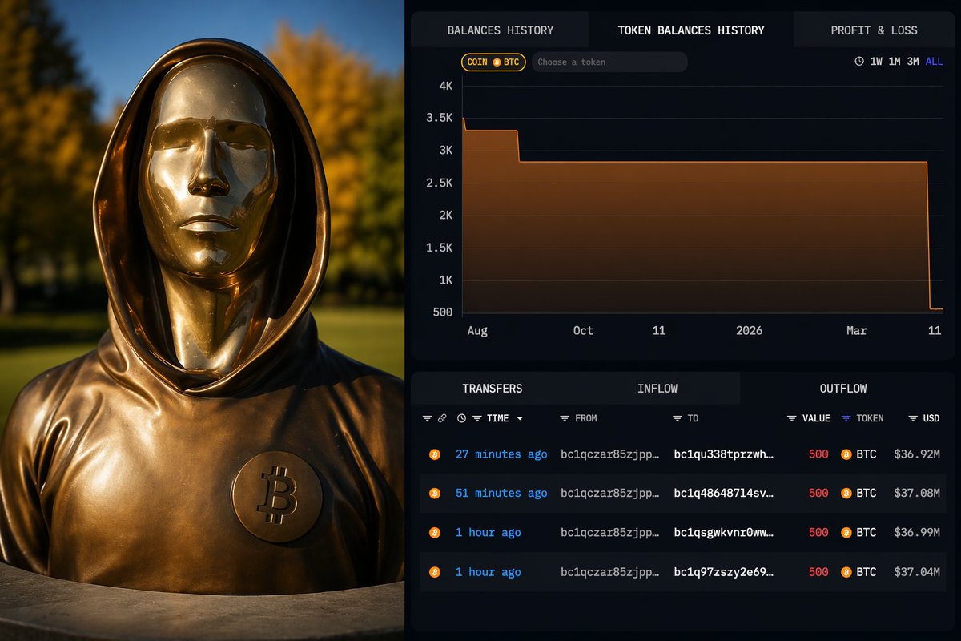
Task: Open the active filter for the TOKEN column
Action: pyautogui.click(x=846, y=418)
